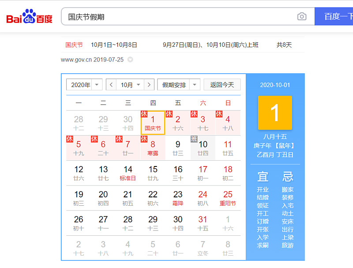The width and height of the screenshot is (353, 268).
Task: Select October 1 国庆节 on the calendar
Action: pyautogui.click(x=152, y=123)
